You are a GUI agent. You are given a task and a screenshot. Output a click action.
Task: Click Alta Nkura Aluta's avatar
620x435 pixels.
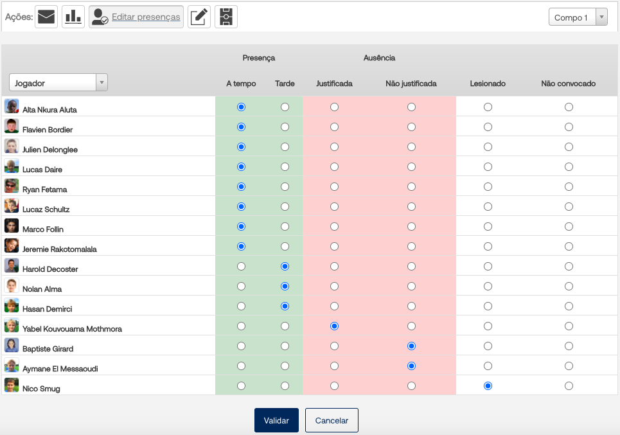[x=12, y=107]
